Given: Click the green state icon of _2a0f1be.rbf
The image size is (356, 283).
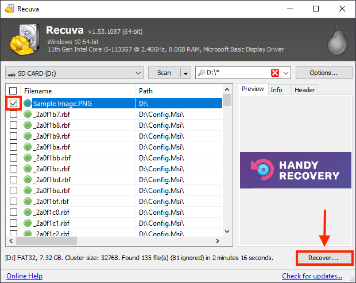Looking at the screenshot, I should coord(28,190).
